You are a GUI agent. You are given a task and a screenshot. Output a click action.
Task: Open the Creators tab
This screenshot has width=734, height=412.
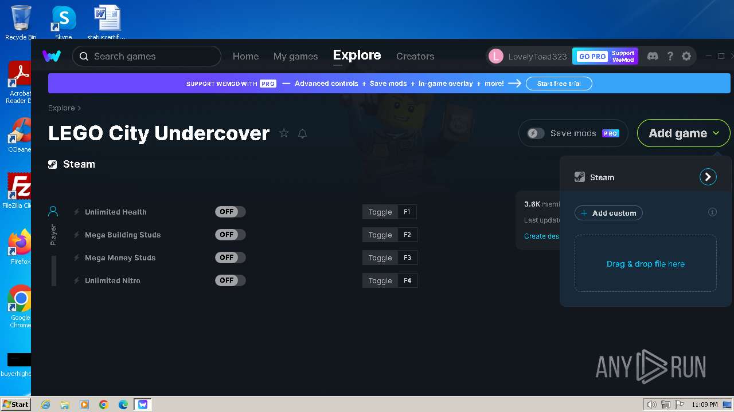click(x=415, y=56)
